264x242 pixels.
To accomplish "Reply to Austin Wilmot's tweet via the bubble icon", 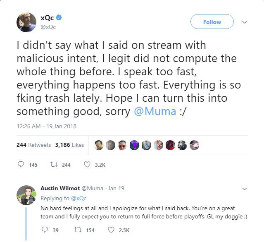I will 45,230.
